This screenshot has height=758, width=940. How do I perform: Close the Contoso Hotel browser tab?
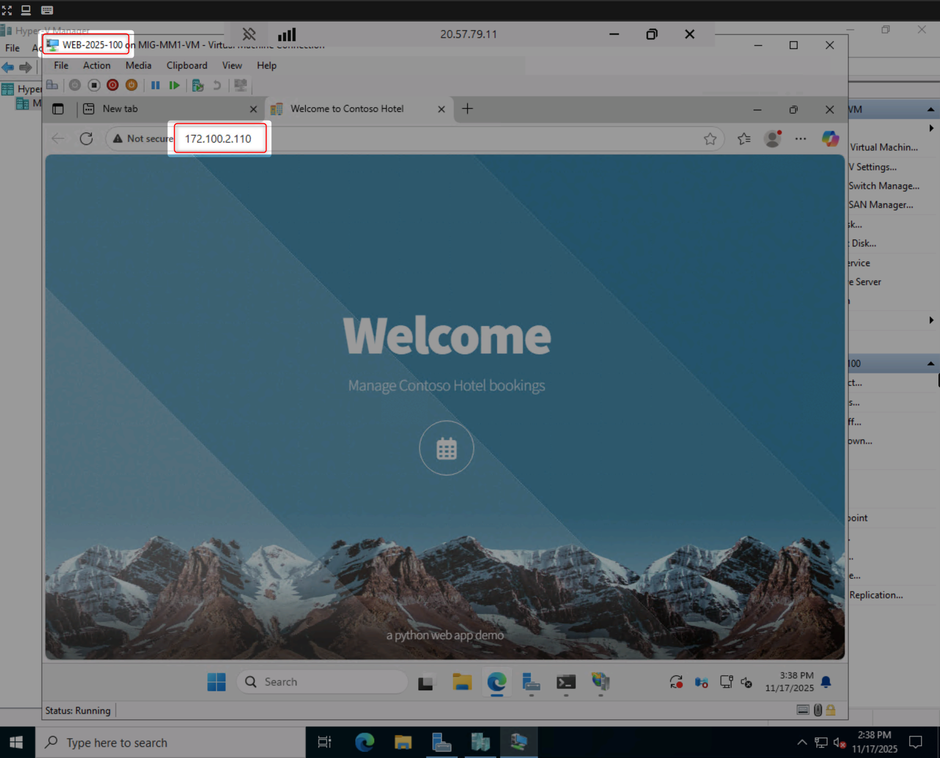[441, 109]
